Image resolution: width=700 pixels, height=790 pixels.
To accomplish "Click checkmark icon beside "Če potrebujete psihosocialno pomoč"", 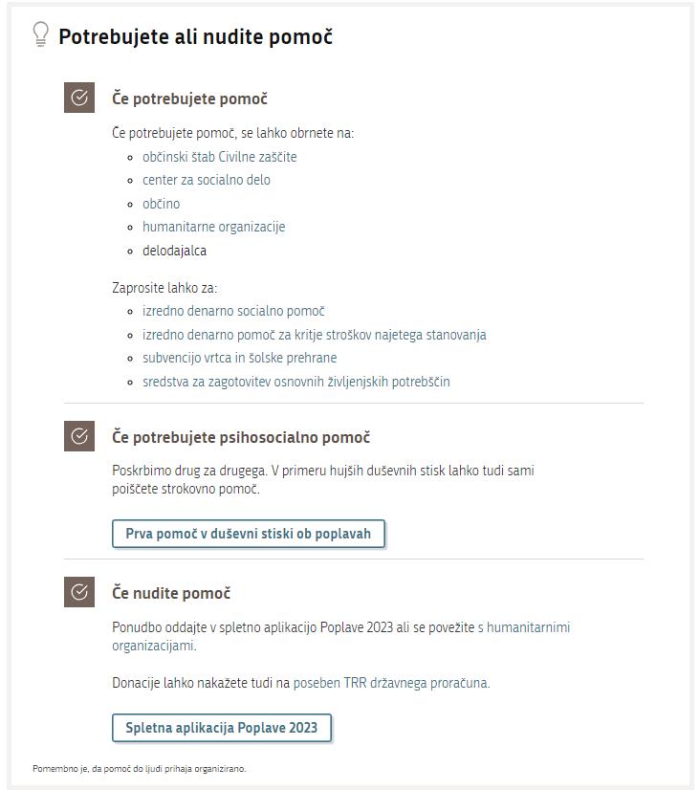I will pos(79,436).
